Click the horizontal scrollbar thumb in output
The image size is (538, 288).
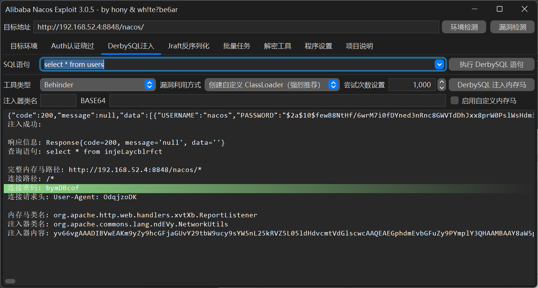[x=10, y=281]
